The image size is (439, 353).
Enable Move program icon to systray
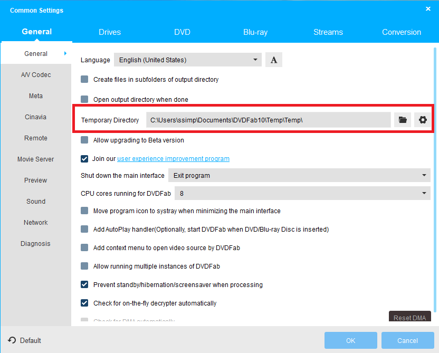84,211
